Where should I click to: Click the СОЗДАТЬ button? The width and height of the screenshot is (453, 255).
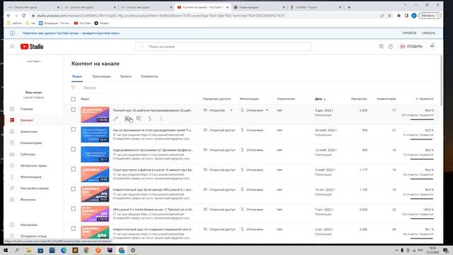coord(411,46)
